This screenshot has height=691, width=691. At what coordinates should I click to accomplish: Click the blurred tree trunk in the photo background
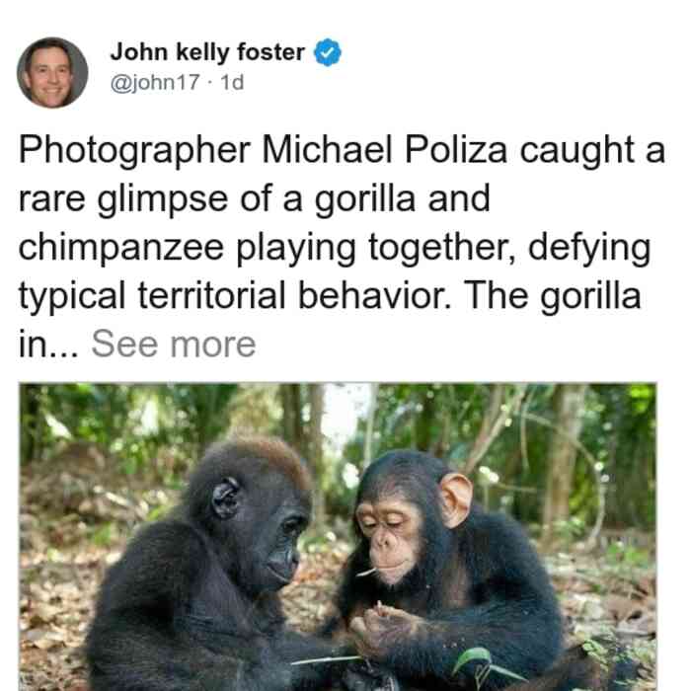tap(564, 456)
